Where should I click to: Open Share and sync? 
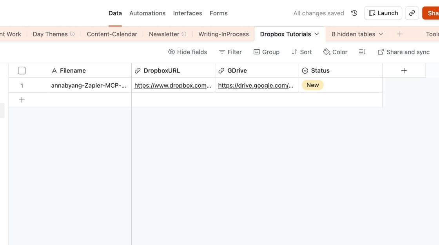point(403,52)
